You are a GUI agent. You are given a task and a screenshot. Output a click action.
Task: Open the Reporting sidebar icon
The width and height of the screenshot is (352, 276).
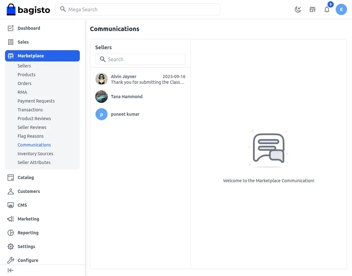10,232
